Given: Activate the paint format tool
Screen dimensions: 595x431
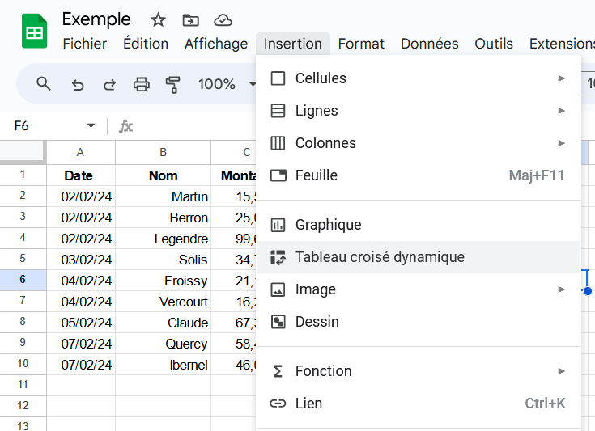Looking at the screenshot, I should coord(172,84).
